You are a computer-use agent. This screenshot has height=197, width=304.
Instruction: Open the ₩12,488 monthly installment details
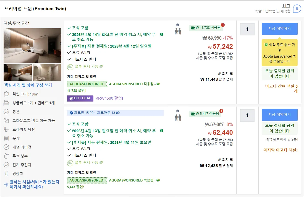click(x=216, y=163)
